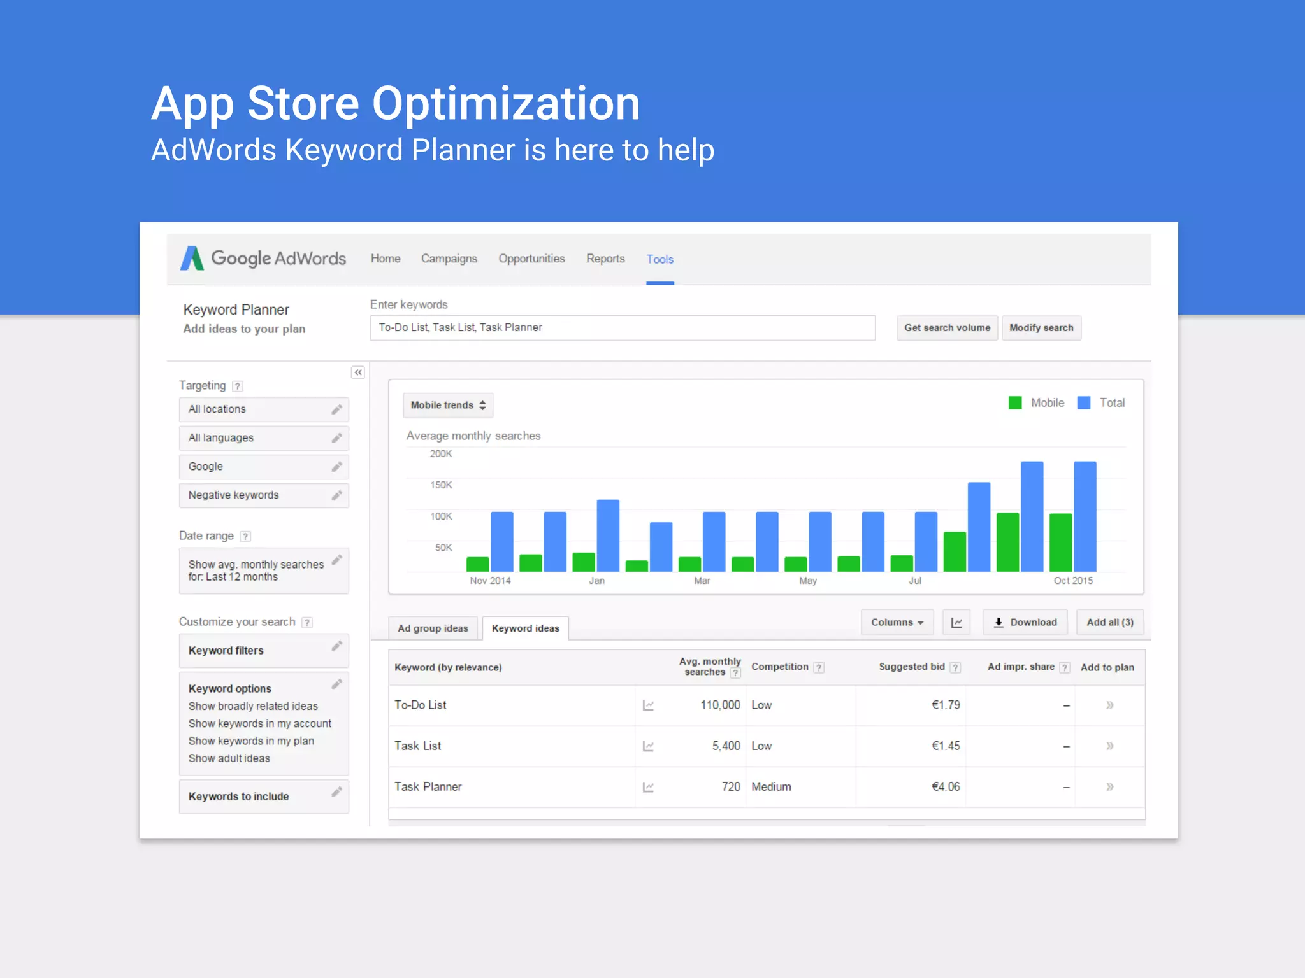Go to the Home menu
The image size is (1305, 978).
point(386,259)
